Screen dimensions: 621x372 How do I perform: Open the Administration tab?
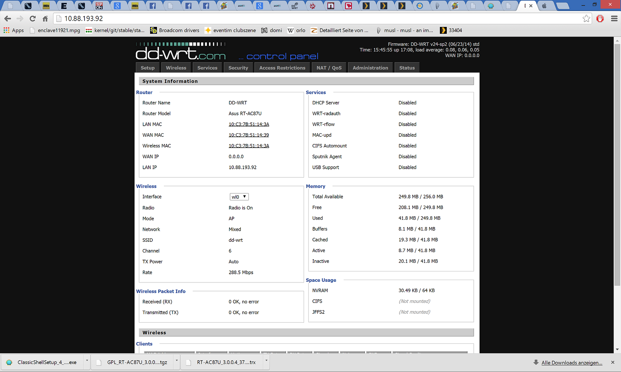(370, 68)
